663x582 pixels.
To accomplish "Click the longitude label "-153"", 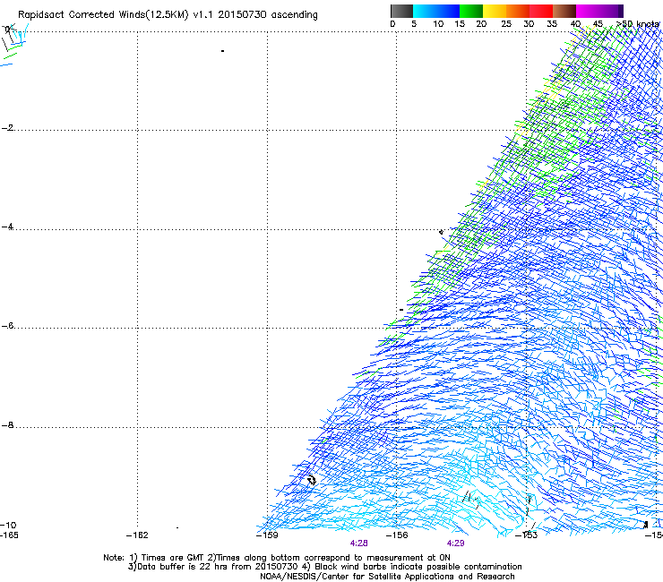I will point(527,535).
